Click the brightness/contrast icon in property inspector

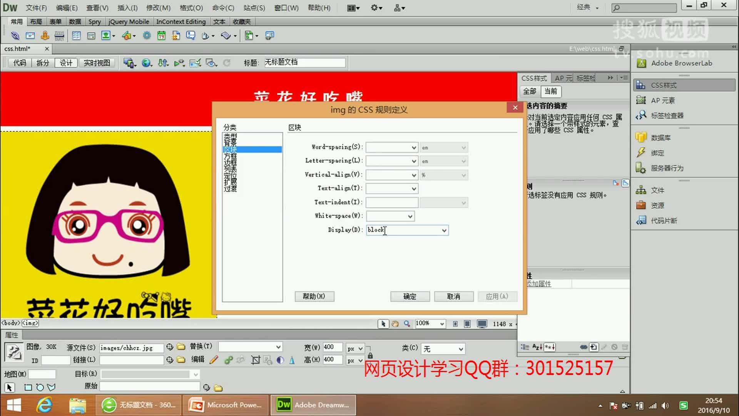coord(280,361)
